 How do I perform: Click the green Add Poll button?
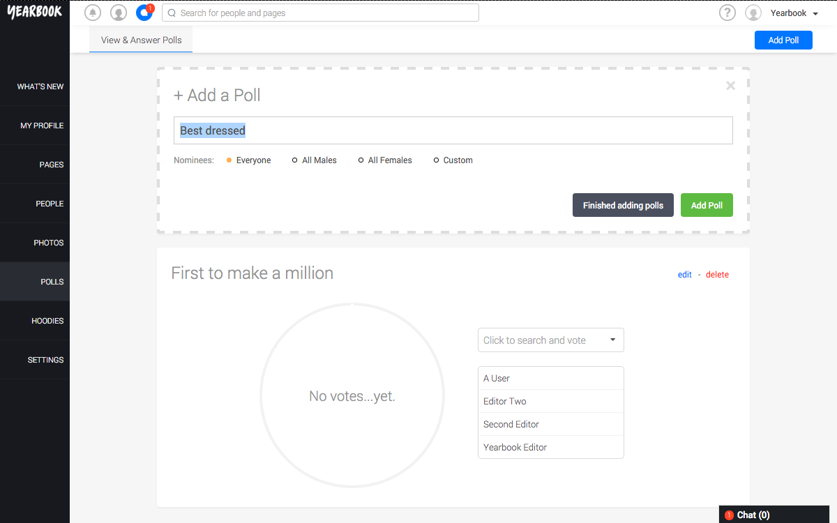pos(707,205)
